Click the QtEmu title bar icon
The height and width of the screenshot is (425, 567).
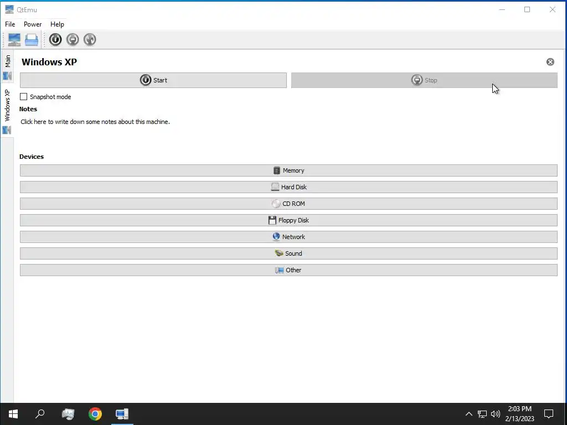pyautogui.click(x=9, y=10)
